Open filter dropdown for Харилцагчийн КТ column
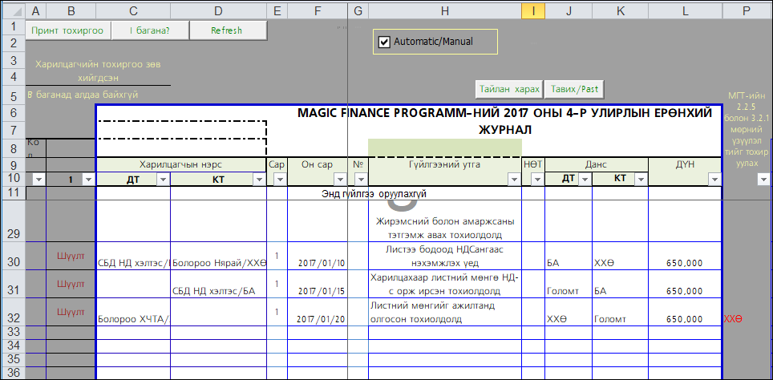The image size is (773, 380). tap(258, 180)
